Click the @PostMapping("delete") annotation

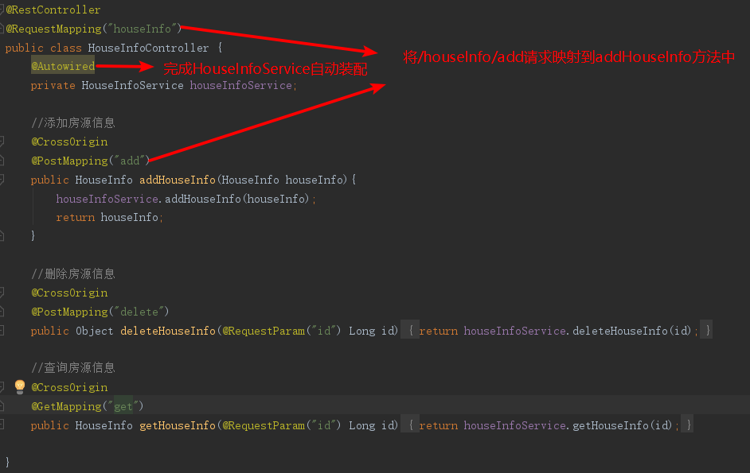(100, 312)
